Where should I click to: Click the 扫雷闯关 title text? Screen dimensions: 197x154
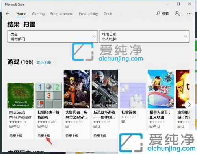pos(129,112)
